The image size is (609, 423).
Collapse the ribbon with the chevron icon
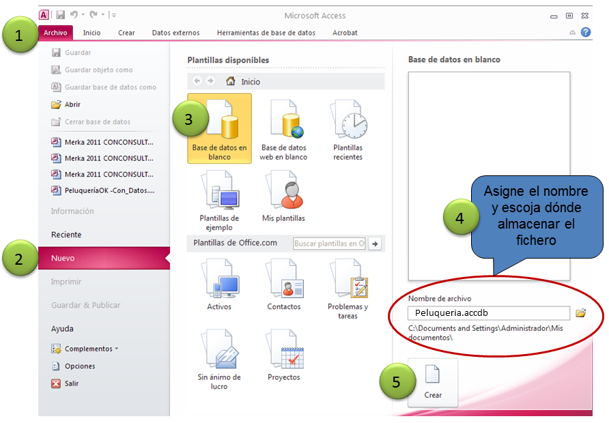pyautogui.click(x=572, y=33)
